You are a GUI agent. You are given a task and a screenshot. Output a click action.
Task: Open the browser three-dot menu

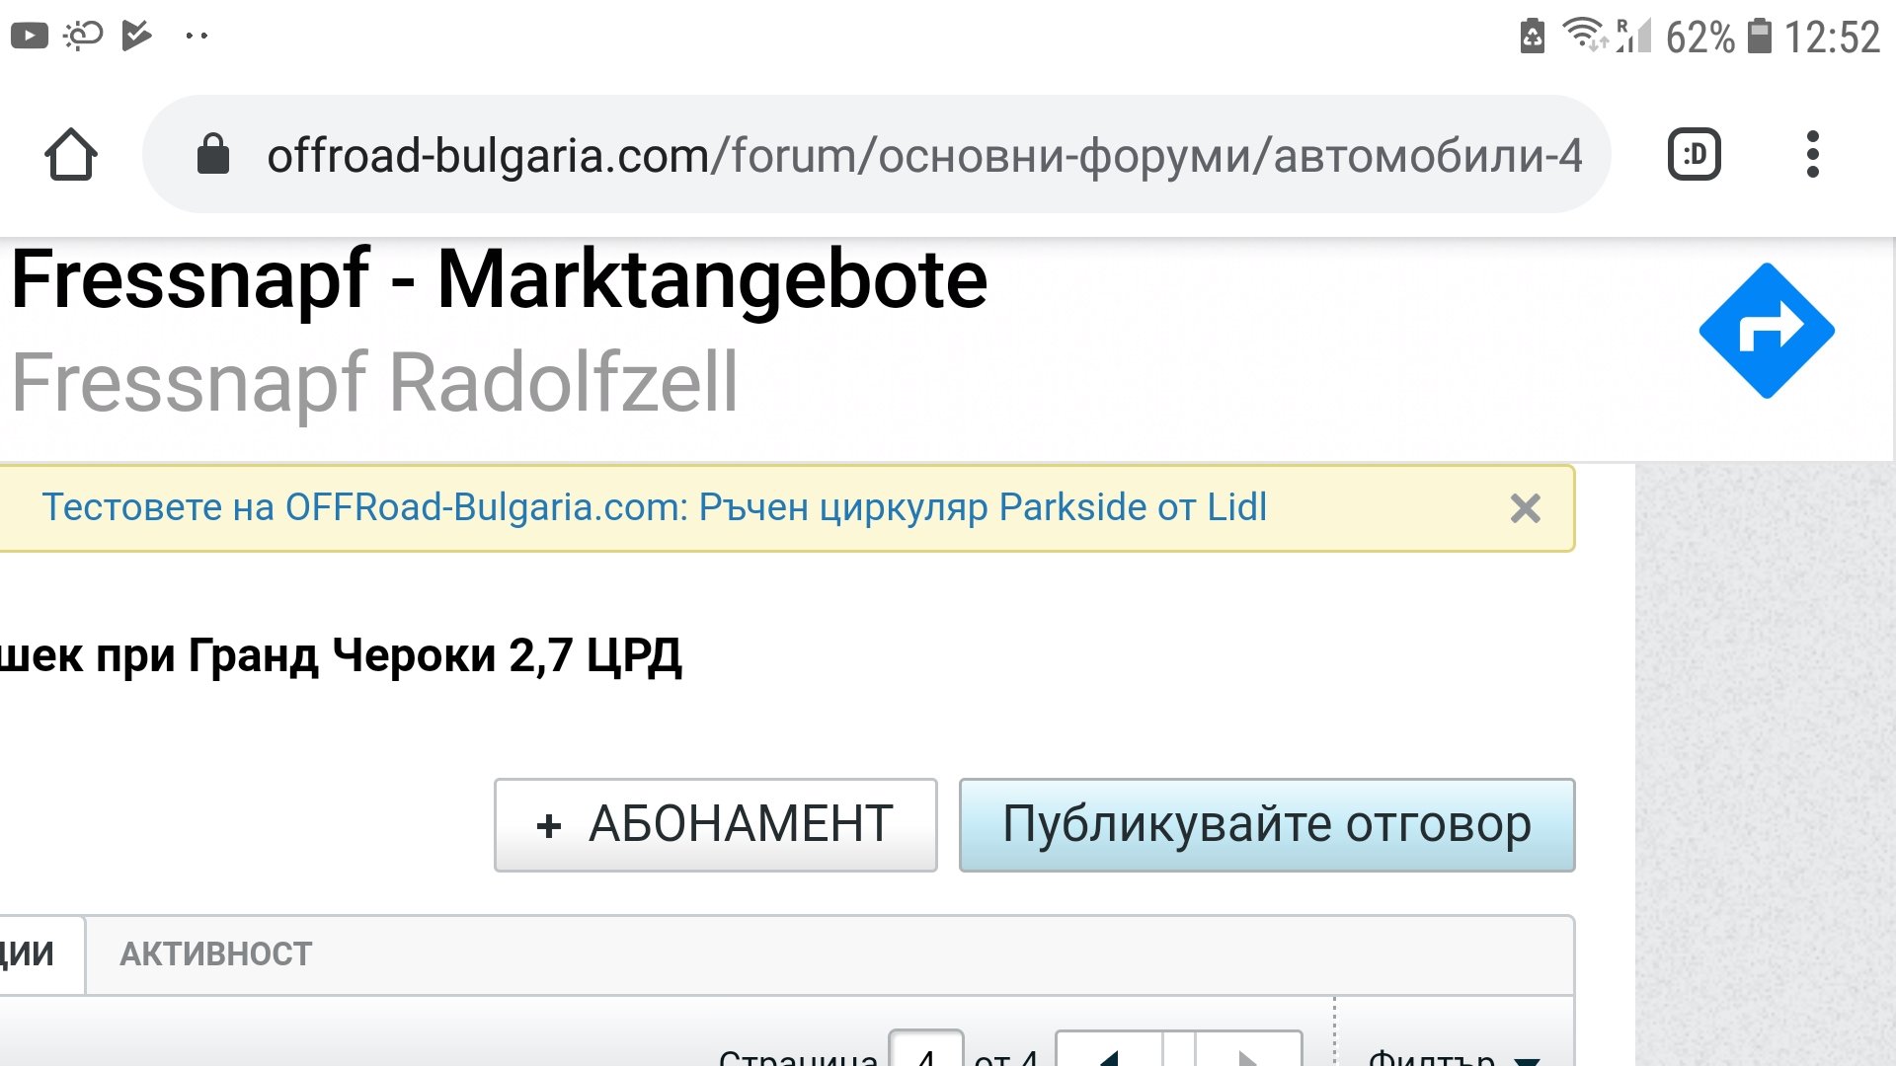click(x=1812, y=155)
